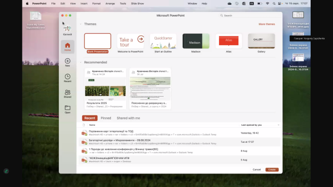
Task: Switch to the Pinned tab
Action: [x=106, y=118]
